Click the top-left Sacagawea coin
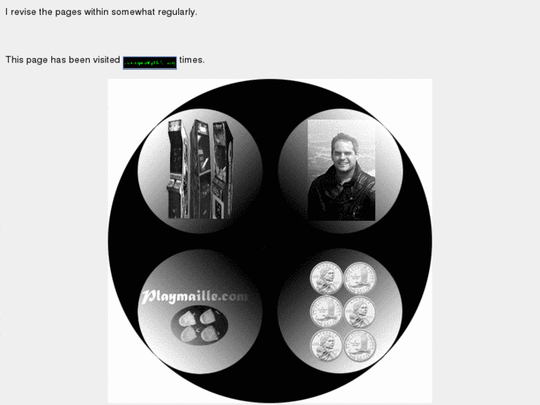The width and height of the screenshot is (540, 405). [326, 278]
